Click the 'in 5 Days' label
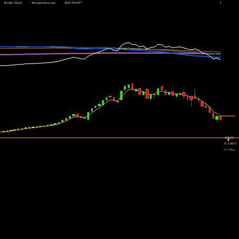Screen dimensions: 239x239 pos(230,150)
